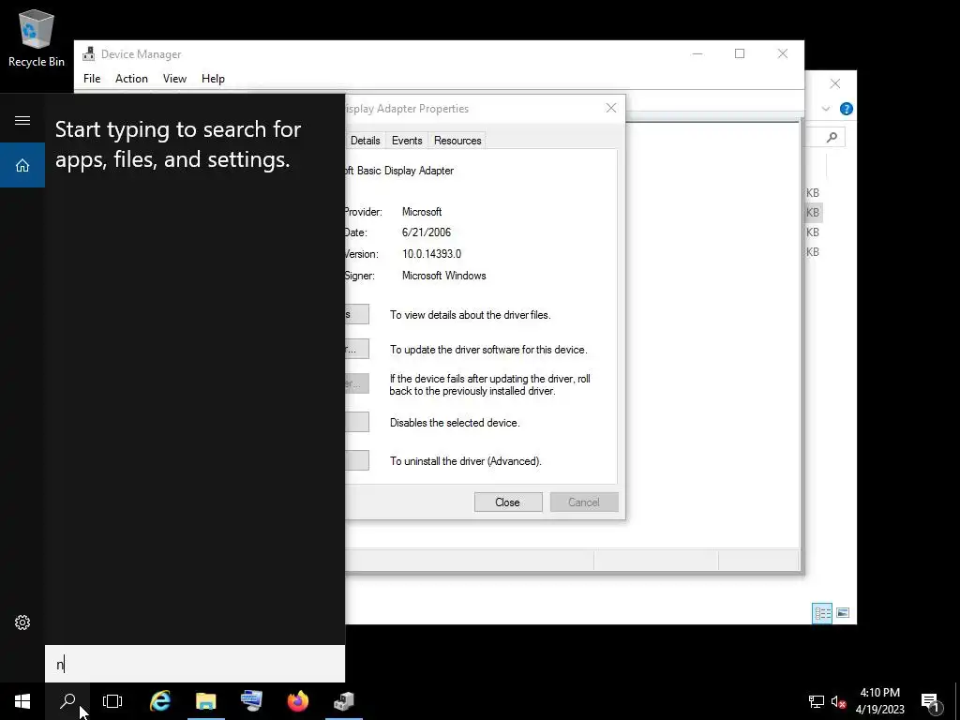Click the button beside 'Disables the selected device'
960x720 pixels.
pyautogui.click(x=357, y=422)
